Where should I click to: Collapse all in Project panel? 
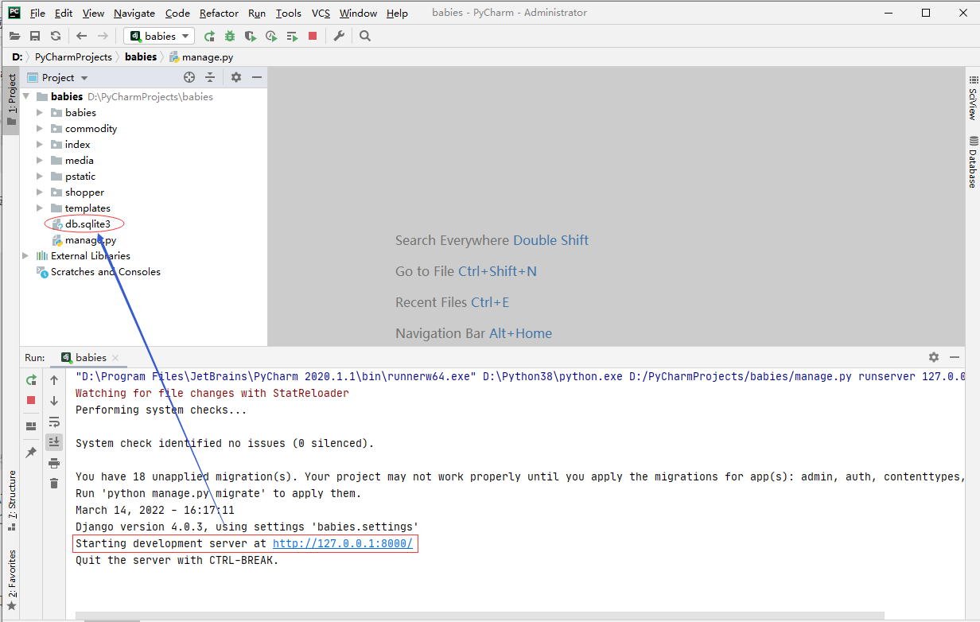210,77
